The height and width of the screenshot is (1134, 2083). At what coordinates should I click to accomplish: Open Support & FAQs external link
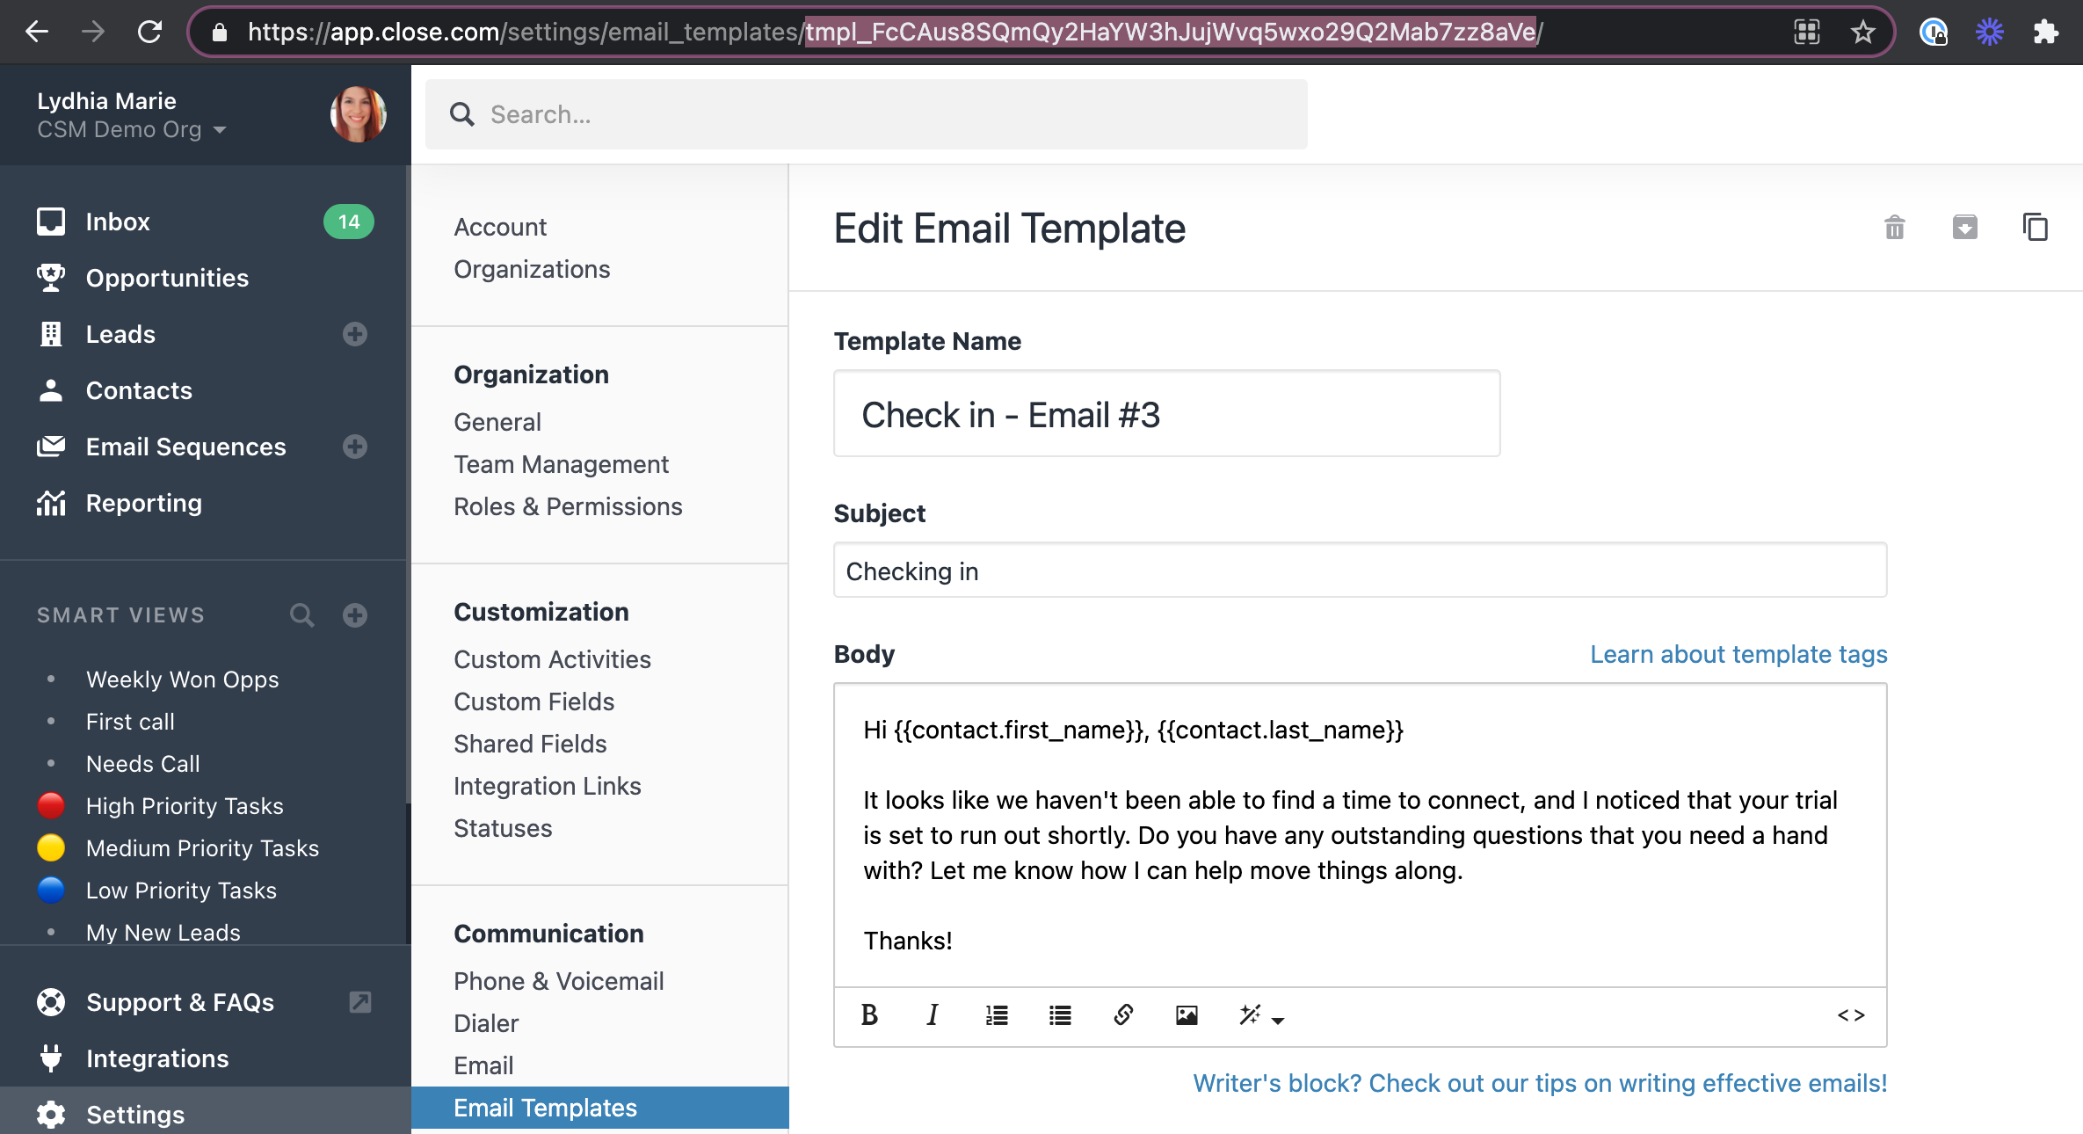pyautogui.click(x=179, y=1002)
